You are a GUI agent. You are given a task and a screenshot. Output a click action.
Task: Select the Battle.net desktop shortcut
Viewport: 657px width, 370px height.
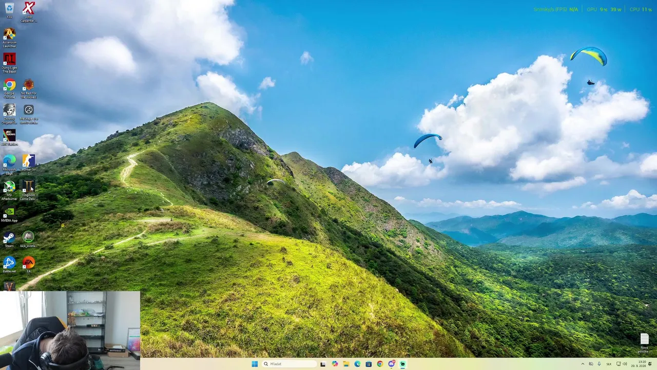(9, 264)
